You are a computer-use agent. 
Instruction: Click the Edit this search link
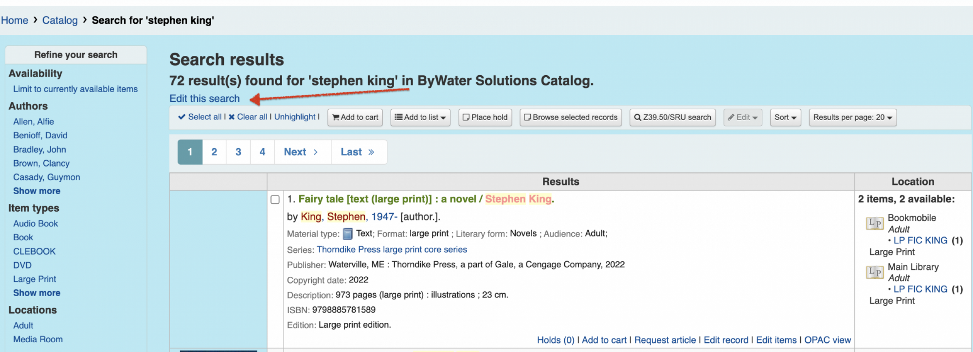coord(204,99)
